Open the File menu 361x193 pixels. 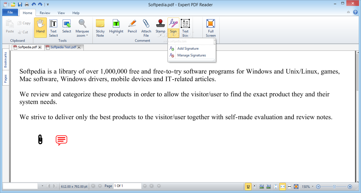[10, 12]
